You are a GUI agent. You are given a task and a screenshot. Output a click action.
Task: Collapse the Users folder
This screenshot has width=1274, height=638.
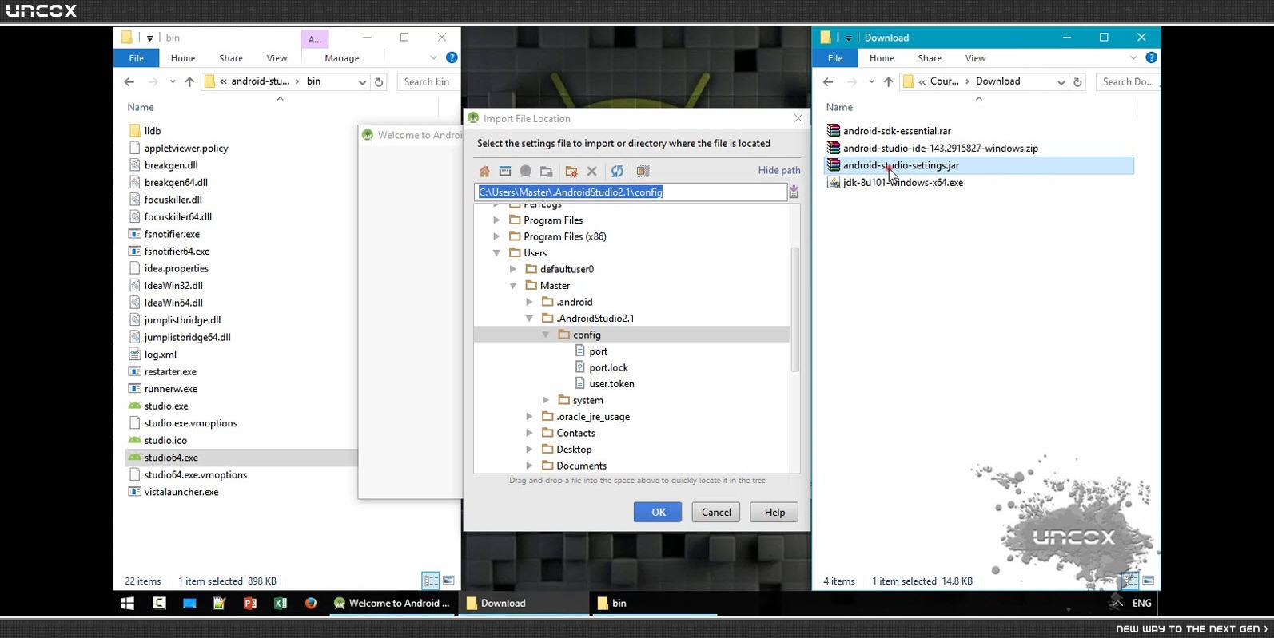pyautogui.click(x=497, y=253)
